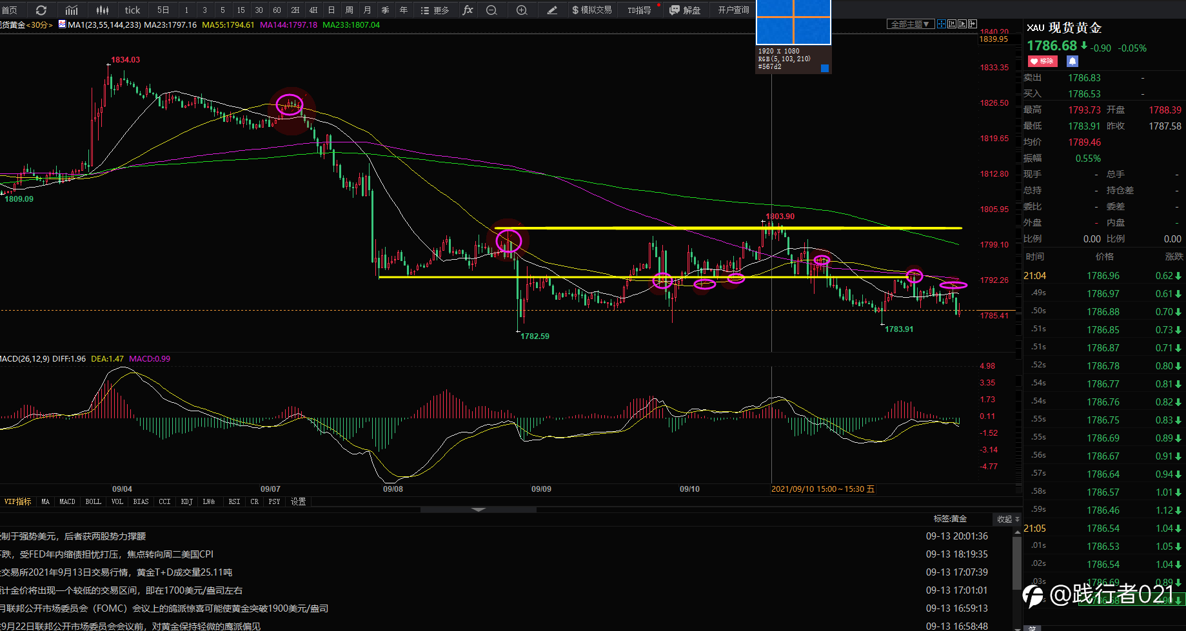Switch sub-indicator to RSI
The height and width of the screenshot is (631, 1186).
[x=234, y=501]
